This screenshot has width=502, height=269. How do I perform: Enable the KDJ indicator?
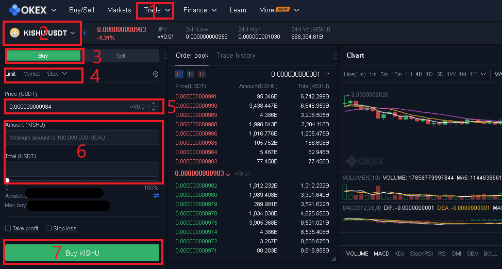(399, 254)
